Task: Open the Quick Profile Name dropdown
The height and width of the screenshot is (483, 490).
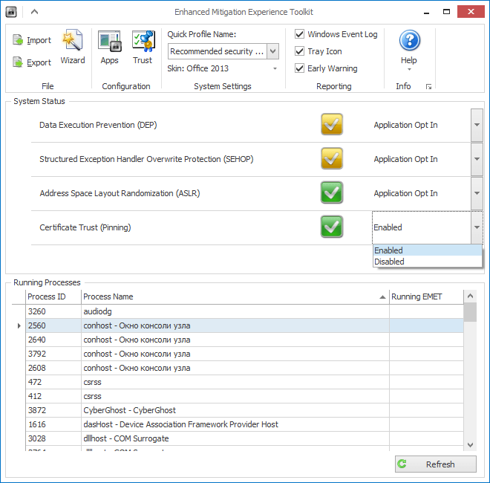Action: click(x=272, y=51)
